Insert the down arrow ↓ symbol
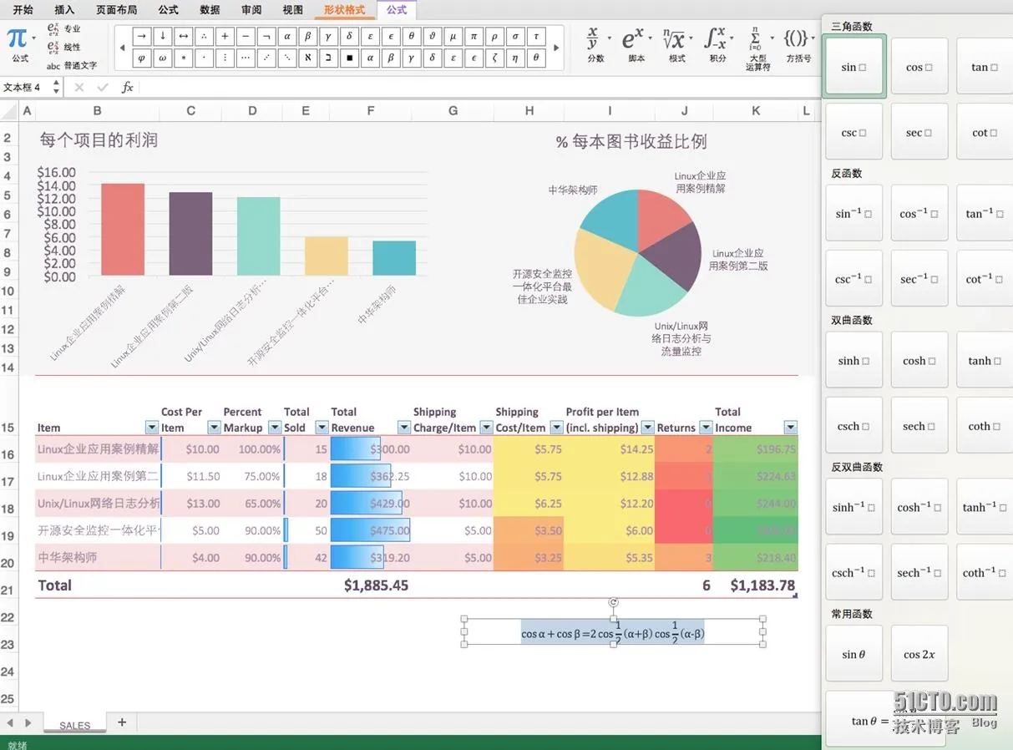 [163, 36]
